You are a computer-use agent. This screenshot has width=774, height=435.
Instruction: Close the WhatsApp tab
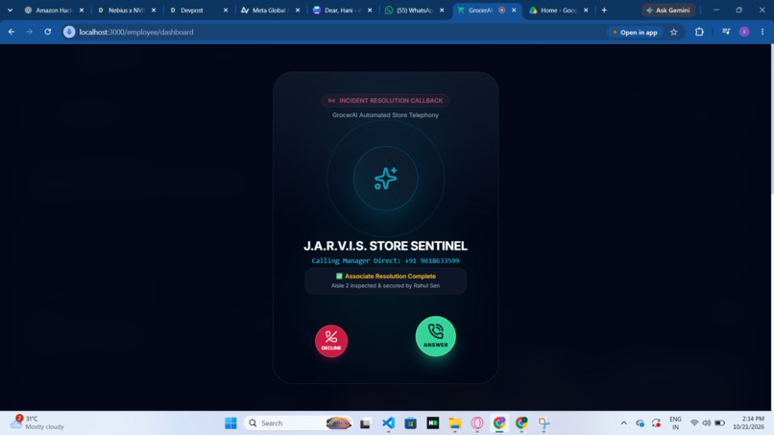click(x=442, y=10)
